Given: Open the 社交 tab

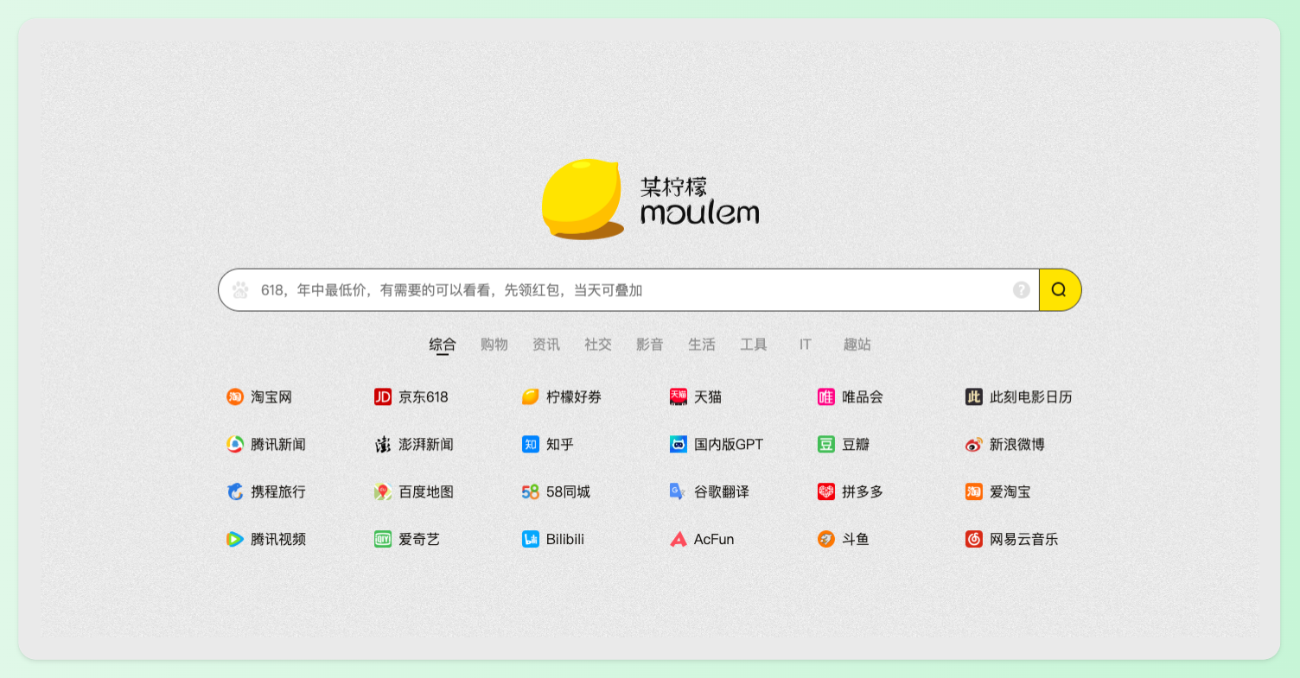Looking at the screenshot, I should (x=598, y=345).
